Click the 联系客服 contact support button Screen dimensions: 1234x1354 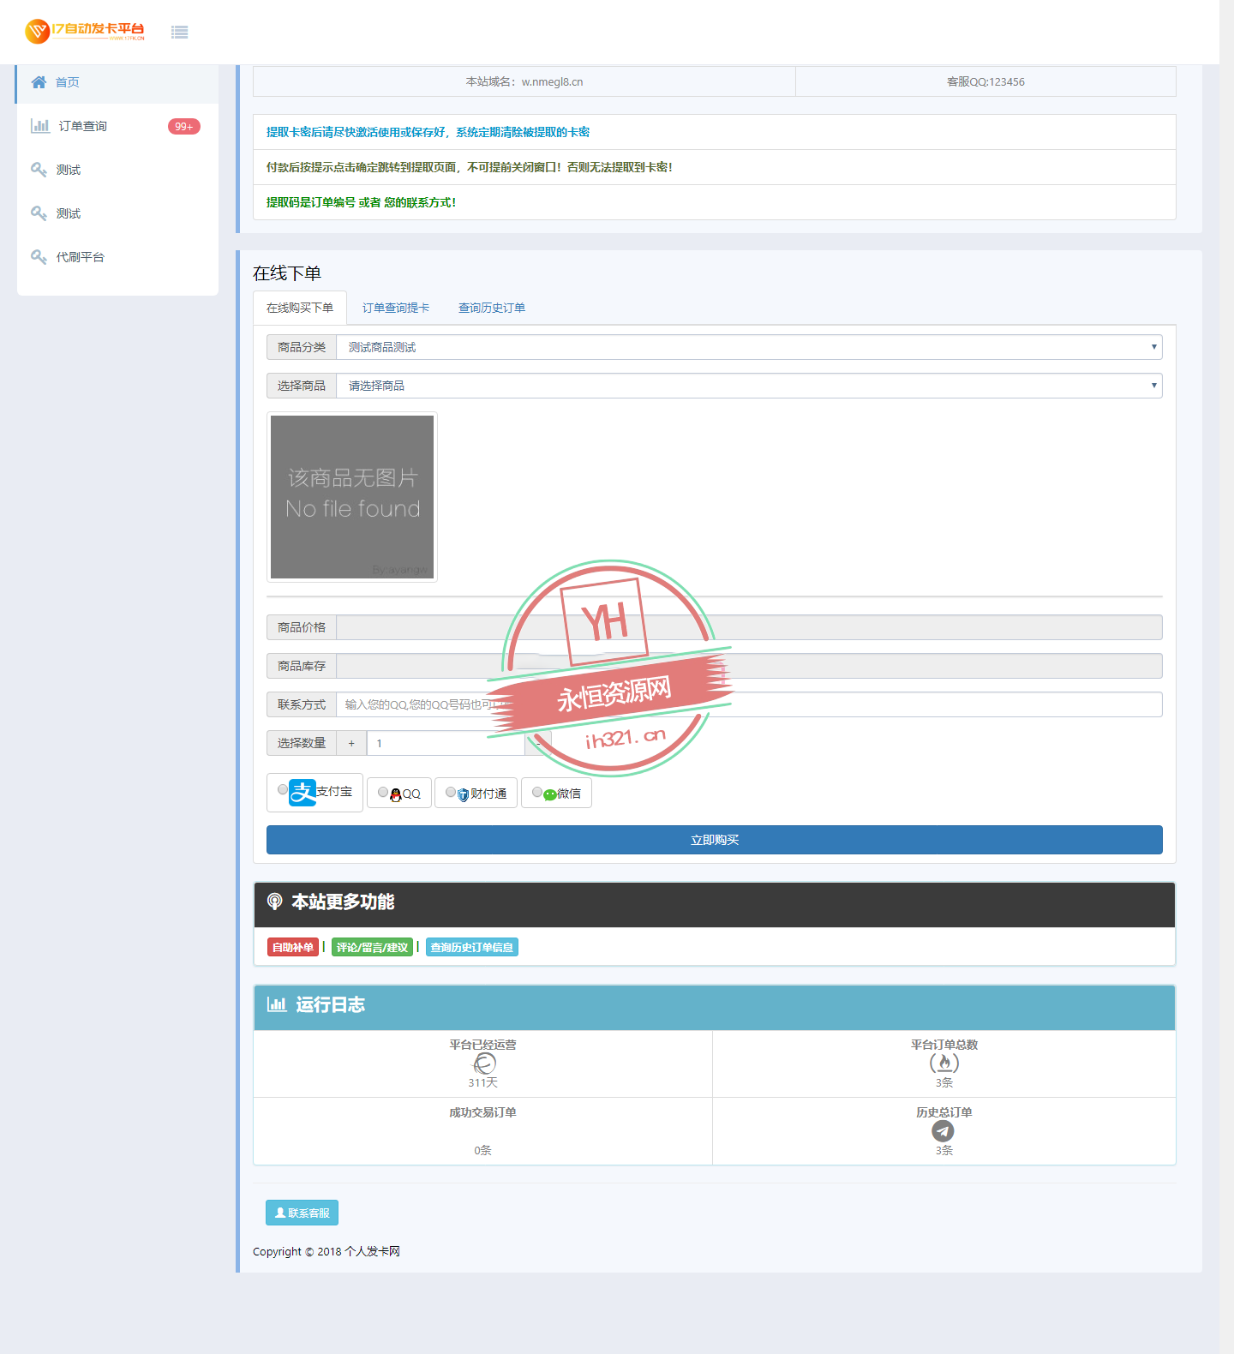302,1213
